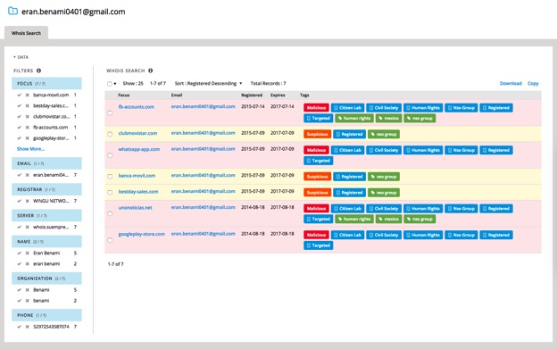Image resolution: width=557 pixels, height=349 pixels.
Task: Include bestday-sales filter checkmark
Action: (x=19, y=106)
